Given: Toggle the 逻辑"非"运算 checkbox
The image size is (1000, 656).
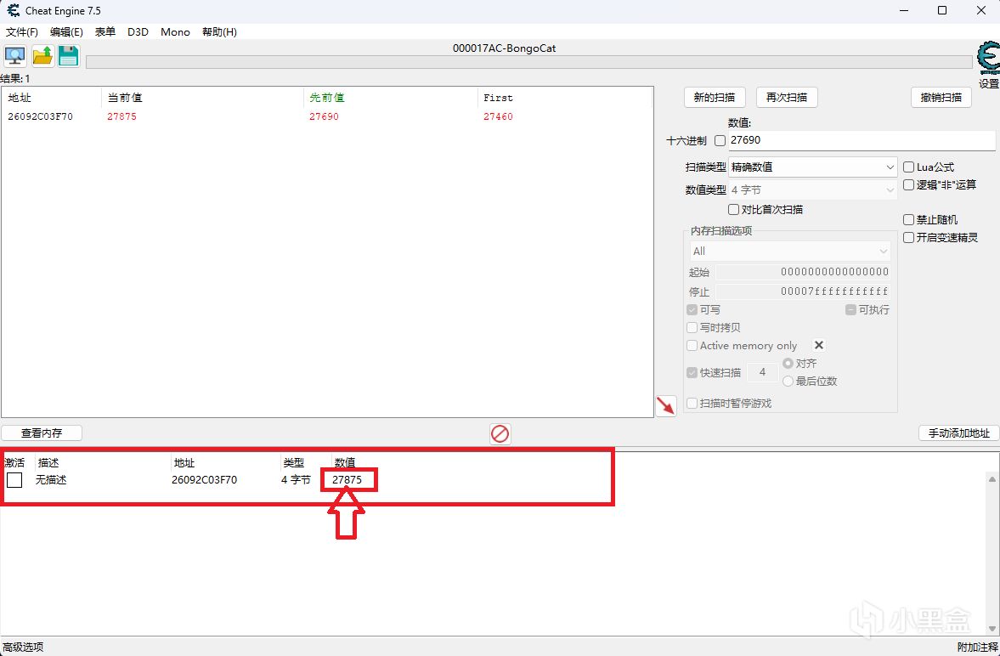Looking at the screenshot, I should pyautogui.click(x=909, y=185).
